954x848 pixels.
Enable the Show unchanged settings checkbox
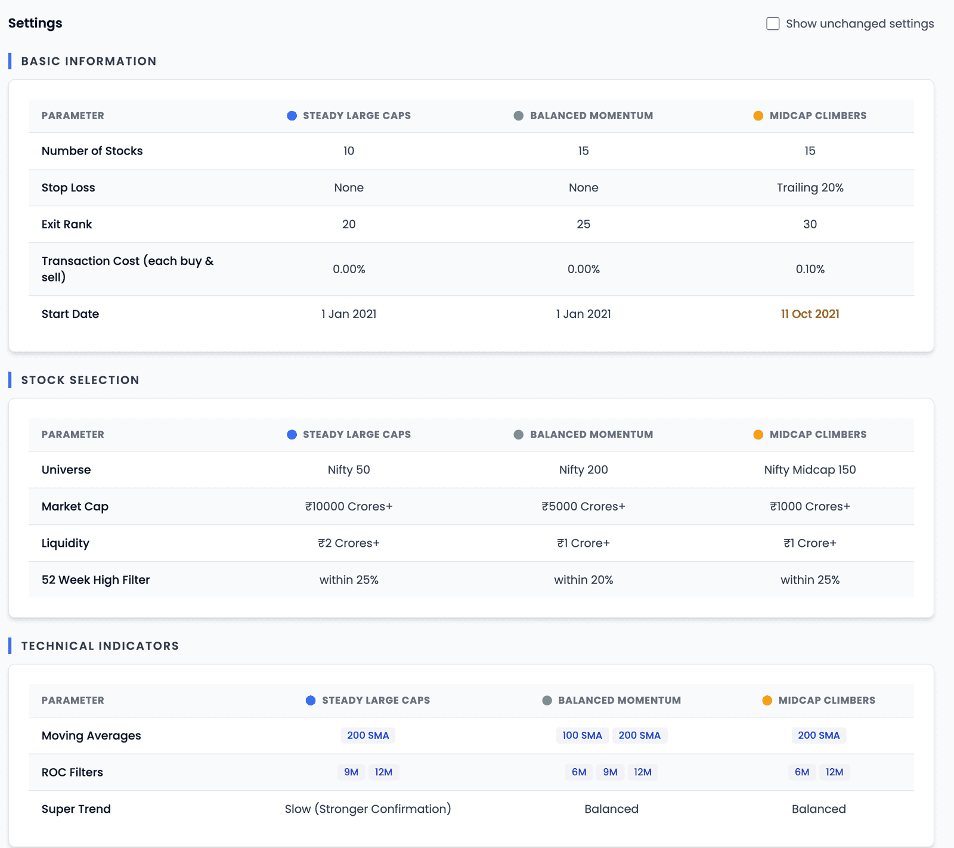tap(773, 24)
